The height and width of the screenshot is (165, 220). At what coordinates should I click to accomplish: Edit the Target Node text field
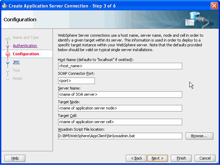click(120, 108)
